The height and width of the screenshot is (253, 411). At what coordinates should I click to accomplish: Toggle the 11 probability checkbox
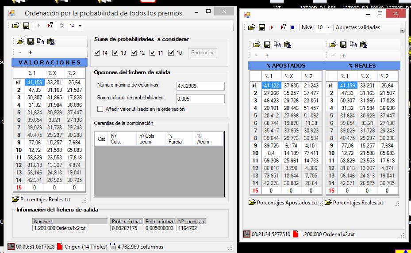(x=153, y=53)
